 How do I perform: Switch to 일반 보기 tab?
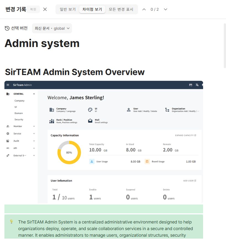coord(68,9)
